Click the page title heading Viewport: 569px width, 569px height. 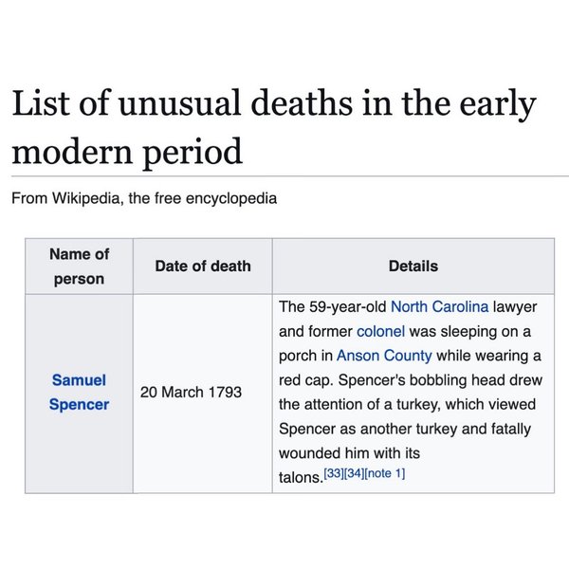273,127
